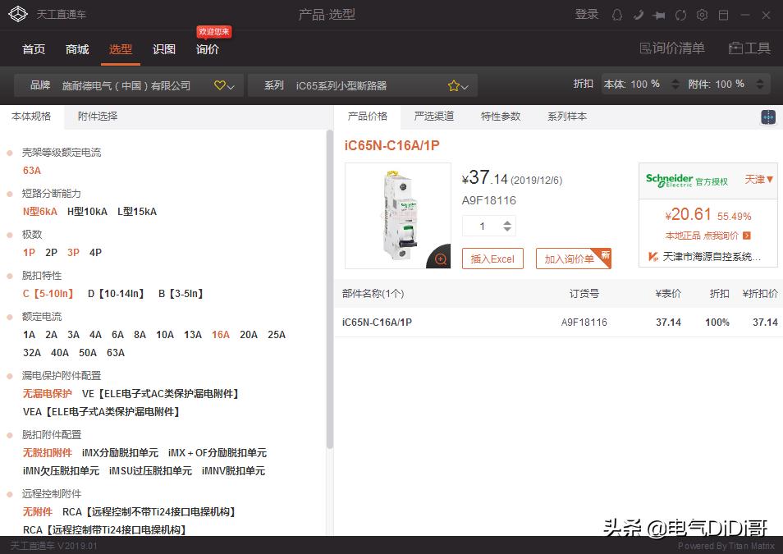Viewport: 783px width, 554px height.
Task: Select 10A rated current
Action: pyautogui.click(x=165, y=335)
